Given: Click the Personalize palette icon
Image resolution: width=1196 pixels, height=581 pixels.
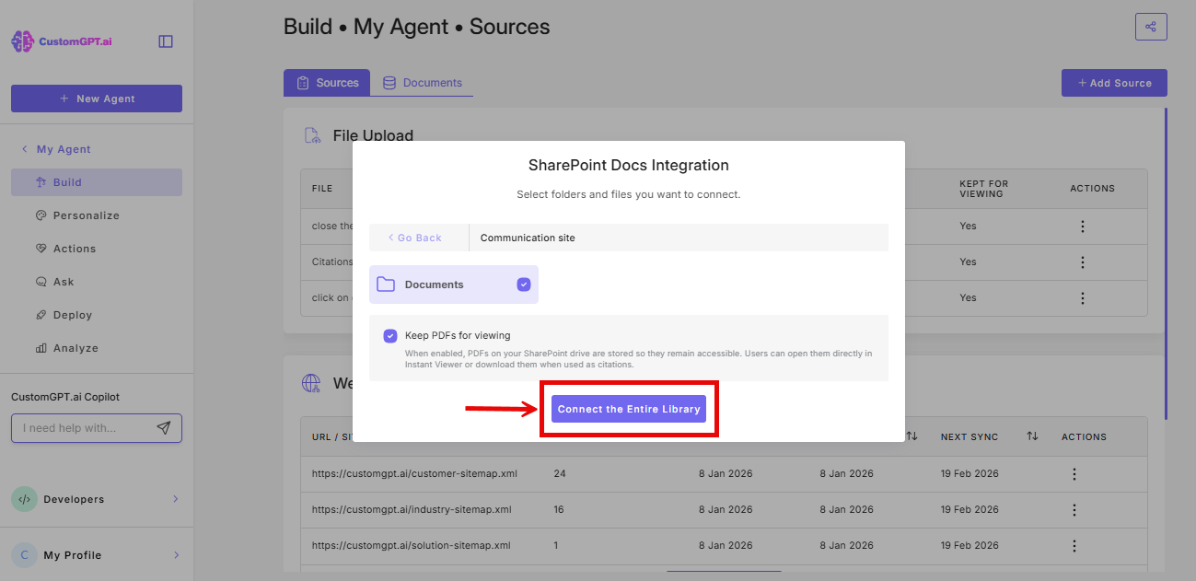Looking at the screenshot, I should click(41, 215).
